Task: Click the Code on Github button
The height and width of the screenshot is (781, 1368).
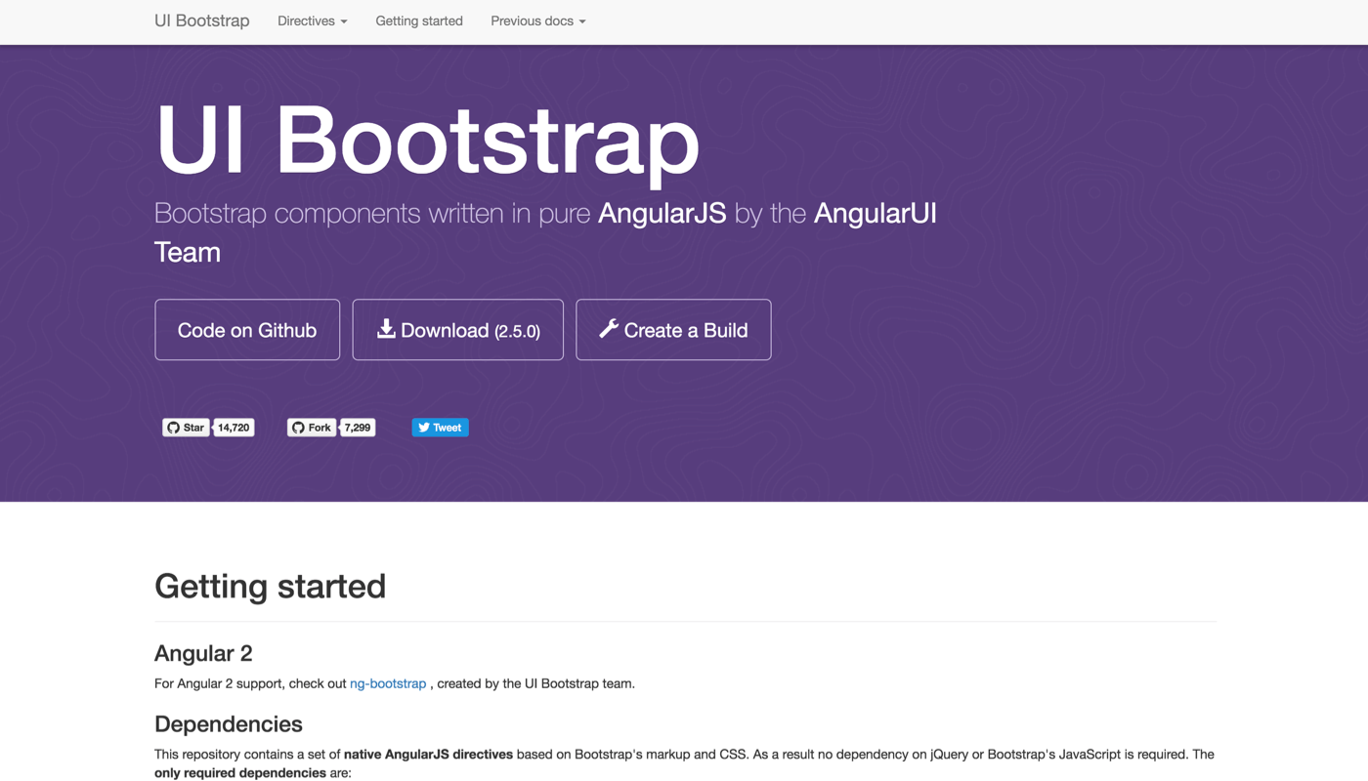Action: (247, 330)
